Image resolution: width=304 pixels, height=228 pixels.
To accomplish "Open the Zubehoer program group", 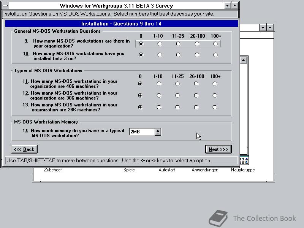I will [x=53, y=170].
